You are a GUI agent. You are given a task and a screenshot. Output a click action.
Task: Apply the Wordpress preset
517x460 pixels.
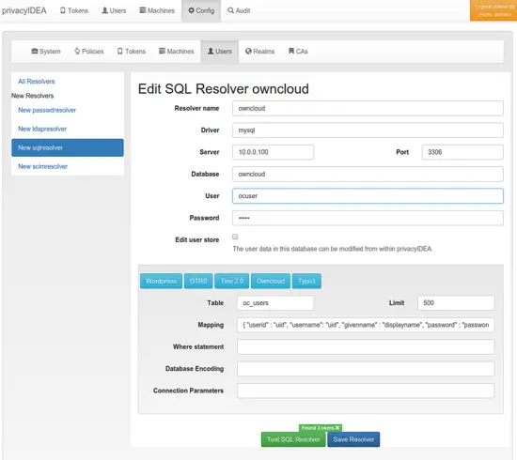tap(161, 281)
